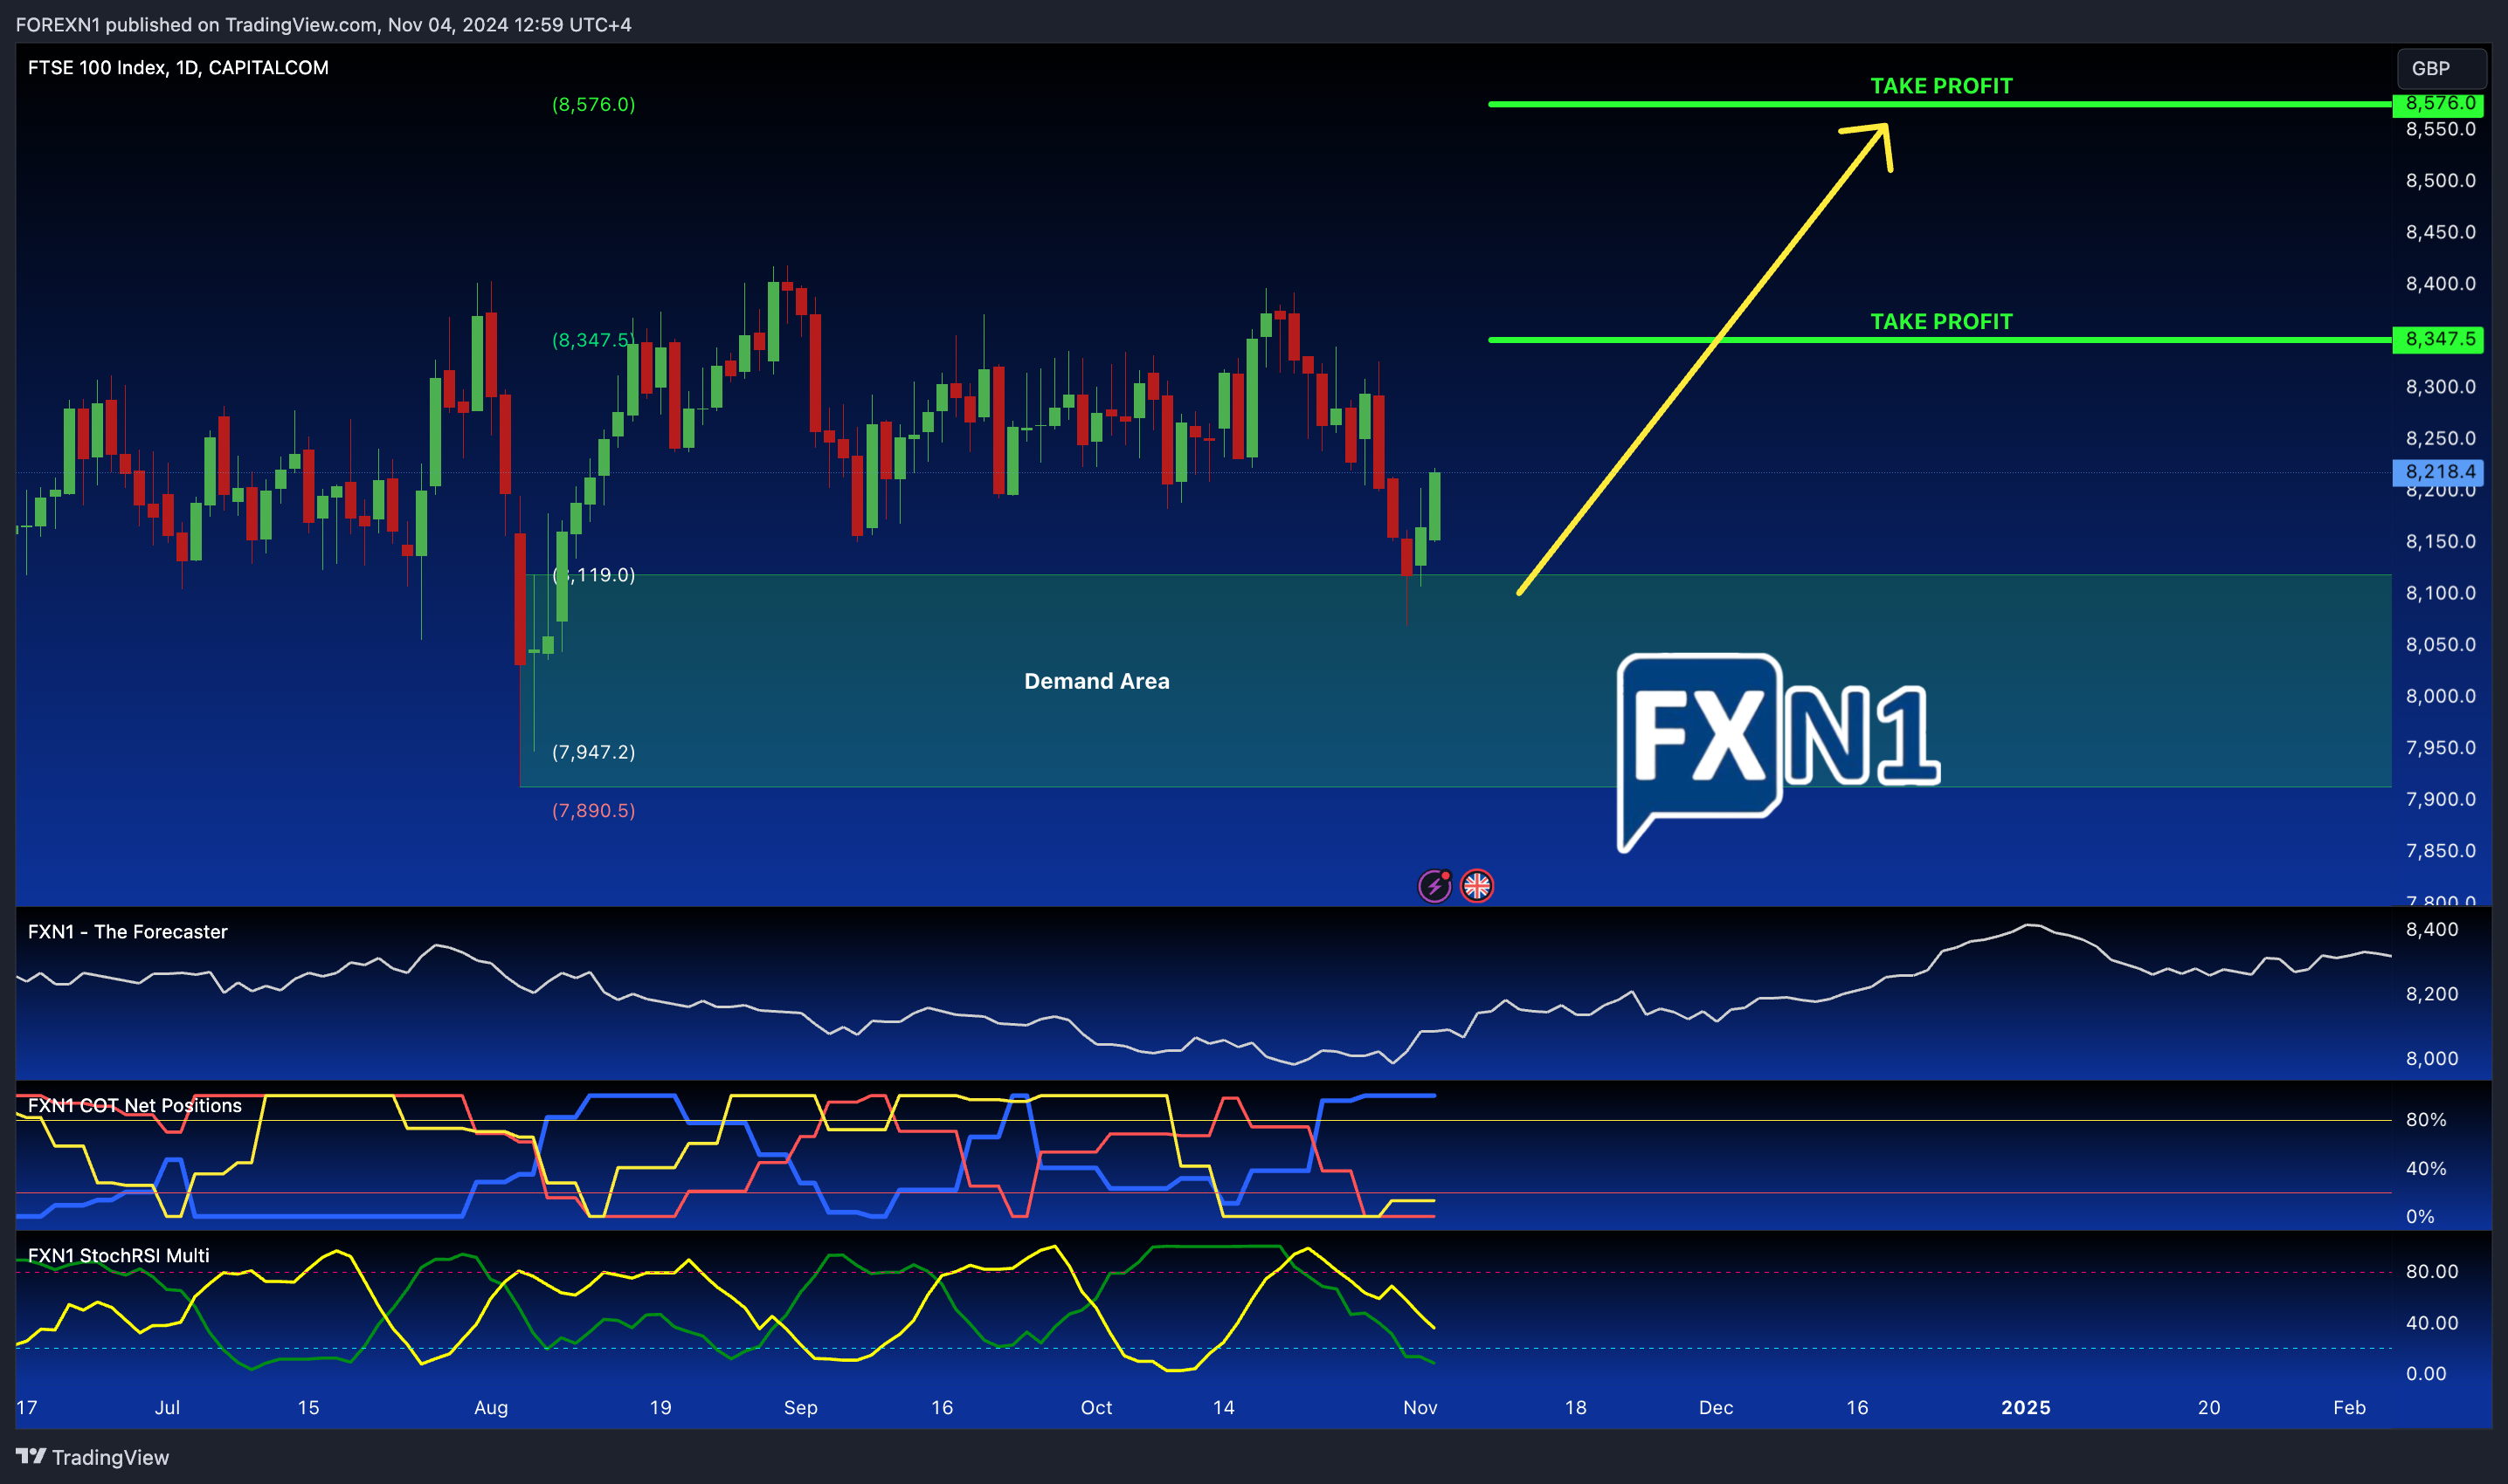Click the 2025 label on time axis
The height and width of the screenshot is (1484, 2508).
pos(2026,1407)
